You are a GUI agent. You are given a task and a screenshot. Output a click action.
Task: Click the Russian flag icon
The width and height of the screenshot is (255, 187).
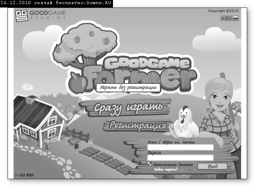(235, 18)
